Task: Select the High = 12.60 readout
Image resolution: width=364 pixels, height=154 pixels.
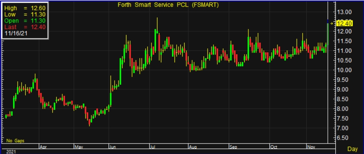Action: click(25, 9)
